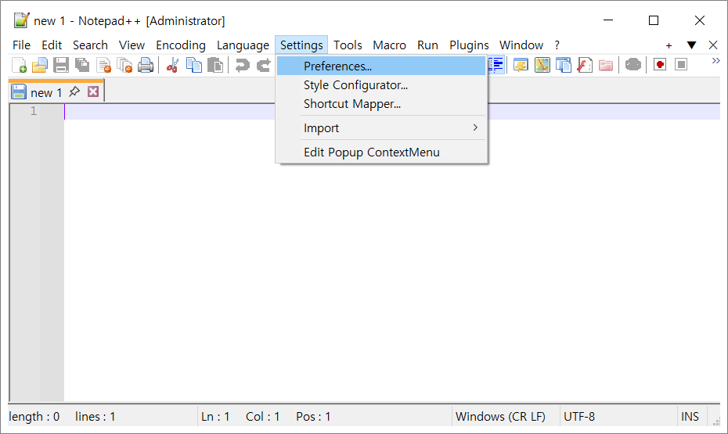Click the grey file monitoring toolbar icon

click(x=632, y=65)
